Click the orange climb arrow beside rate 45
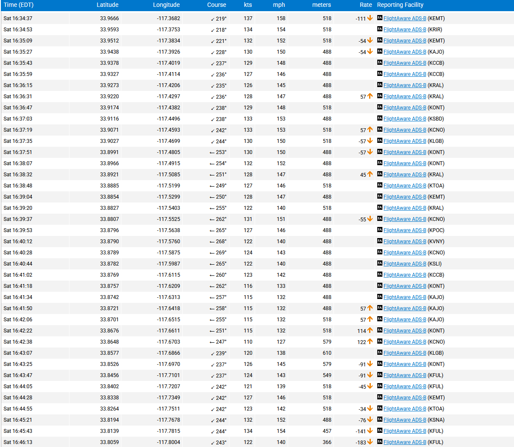The width and height of the screenshot is (514, 447). [370, 174]
